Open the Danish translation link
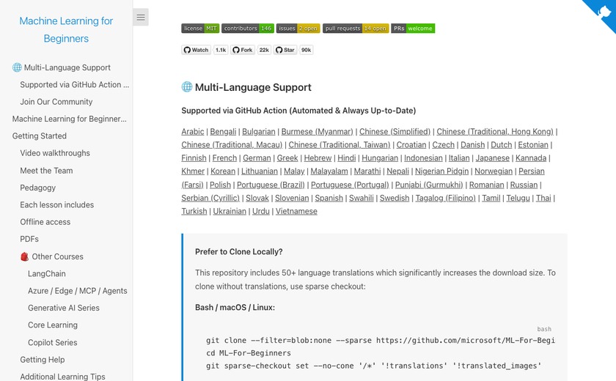 472,145
